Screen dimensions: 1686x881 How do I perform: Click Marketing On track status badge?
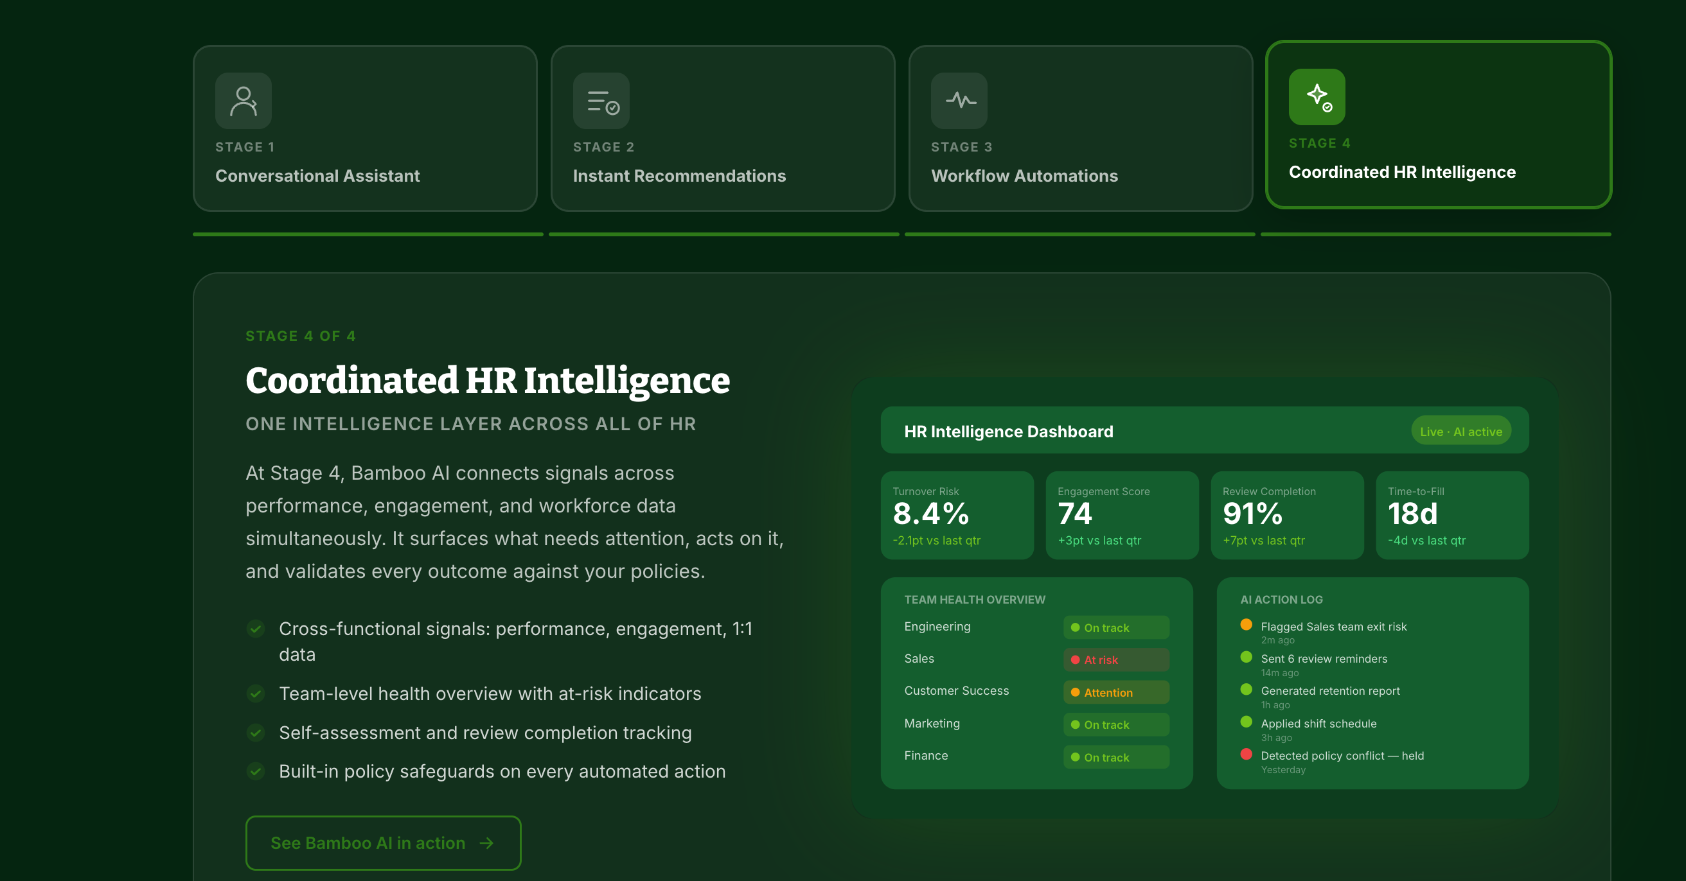click(x=1116, y=724)
